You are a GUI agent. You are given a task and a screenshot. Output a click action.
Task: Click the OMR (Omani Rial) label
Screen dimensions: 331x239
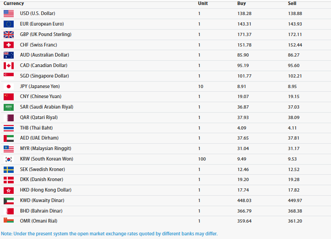pyautogui.click(x=40, y=221)
